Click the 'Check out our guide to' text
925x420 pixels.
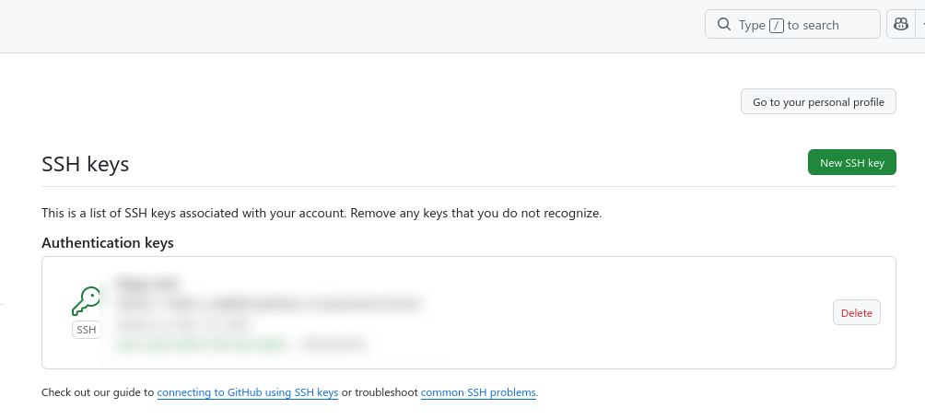tap(98, 392)
